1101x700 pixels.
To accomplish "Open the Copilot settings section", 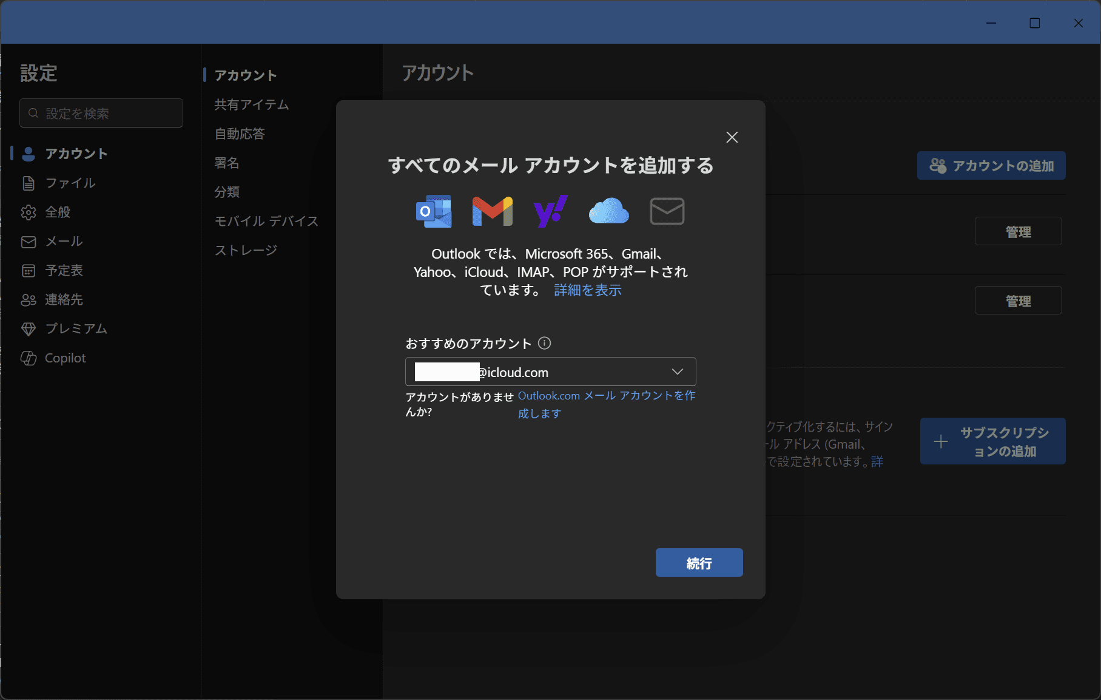I will tap(65, 358).
